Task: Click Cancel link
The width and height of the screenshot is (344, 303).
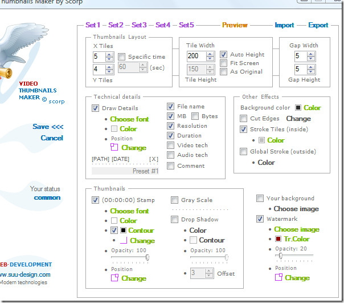Action: click(x=52, y=138)
